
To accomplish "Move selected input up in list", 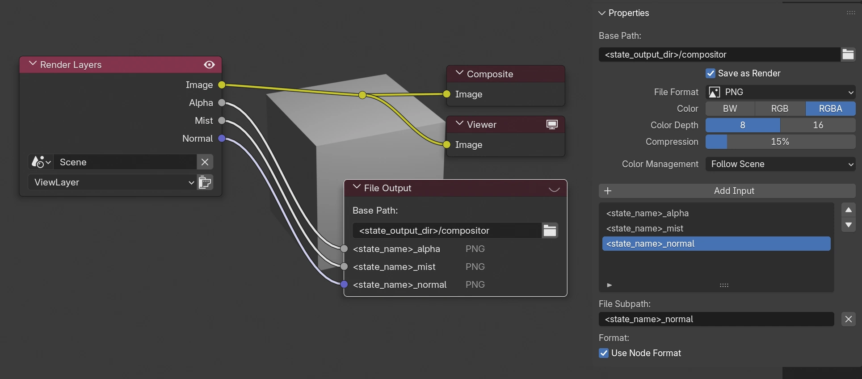I will pos(848,210).
